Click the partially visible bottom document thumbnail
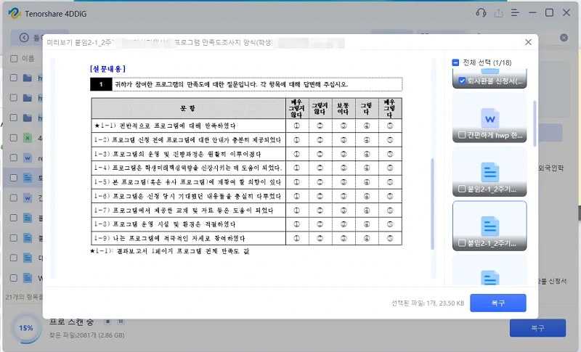Screen dimensions: 581x352 click(x=489, y=270)
